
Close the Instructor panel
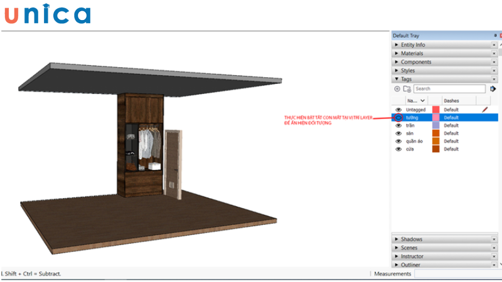(494, 256)
